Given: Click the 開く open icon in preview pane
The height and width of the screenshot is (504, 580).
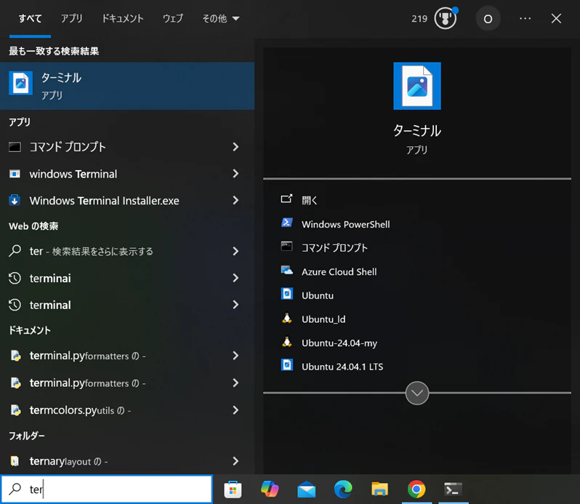Looking at the screenshot, I should [x=286, y=199].
